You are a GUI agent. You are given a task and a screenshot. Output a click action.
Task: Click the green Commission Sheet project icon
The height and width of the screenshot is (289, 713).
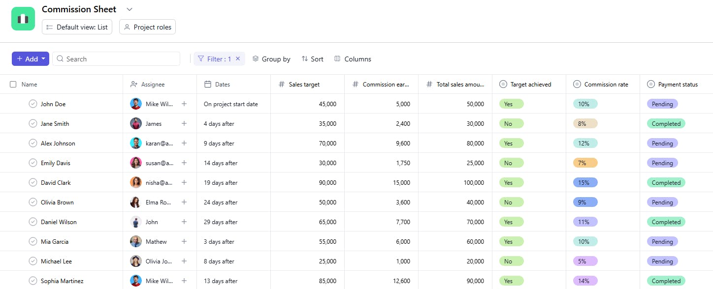23,19
